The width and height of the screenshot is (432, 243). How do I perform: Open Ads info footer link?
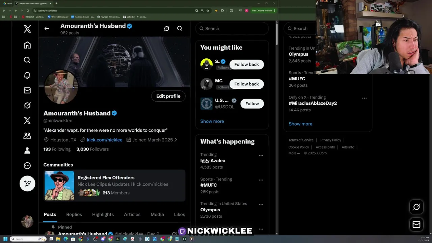[348, 147]
